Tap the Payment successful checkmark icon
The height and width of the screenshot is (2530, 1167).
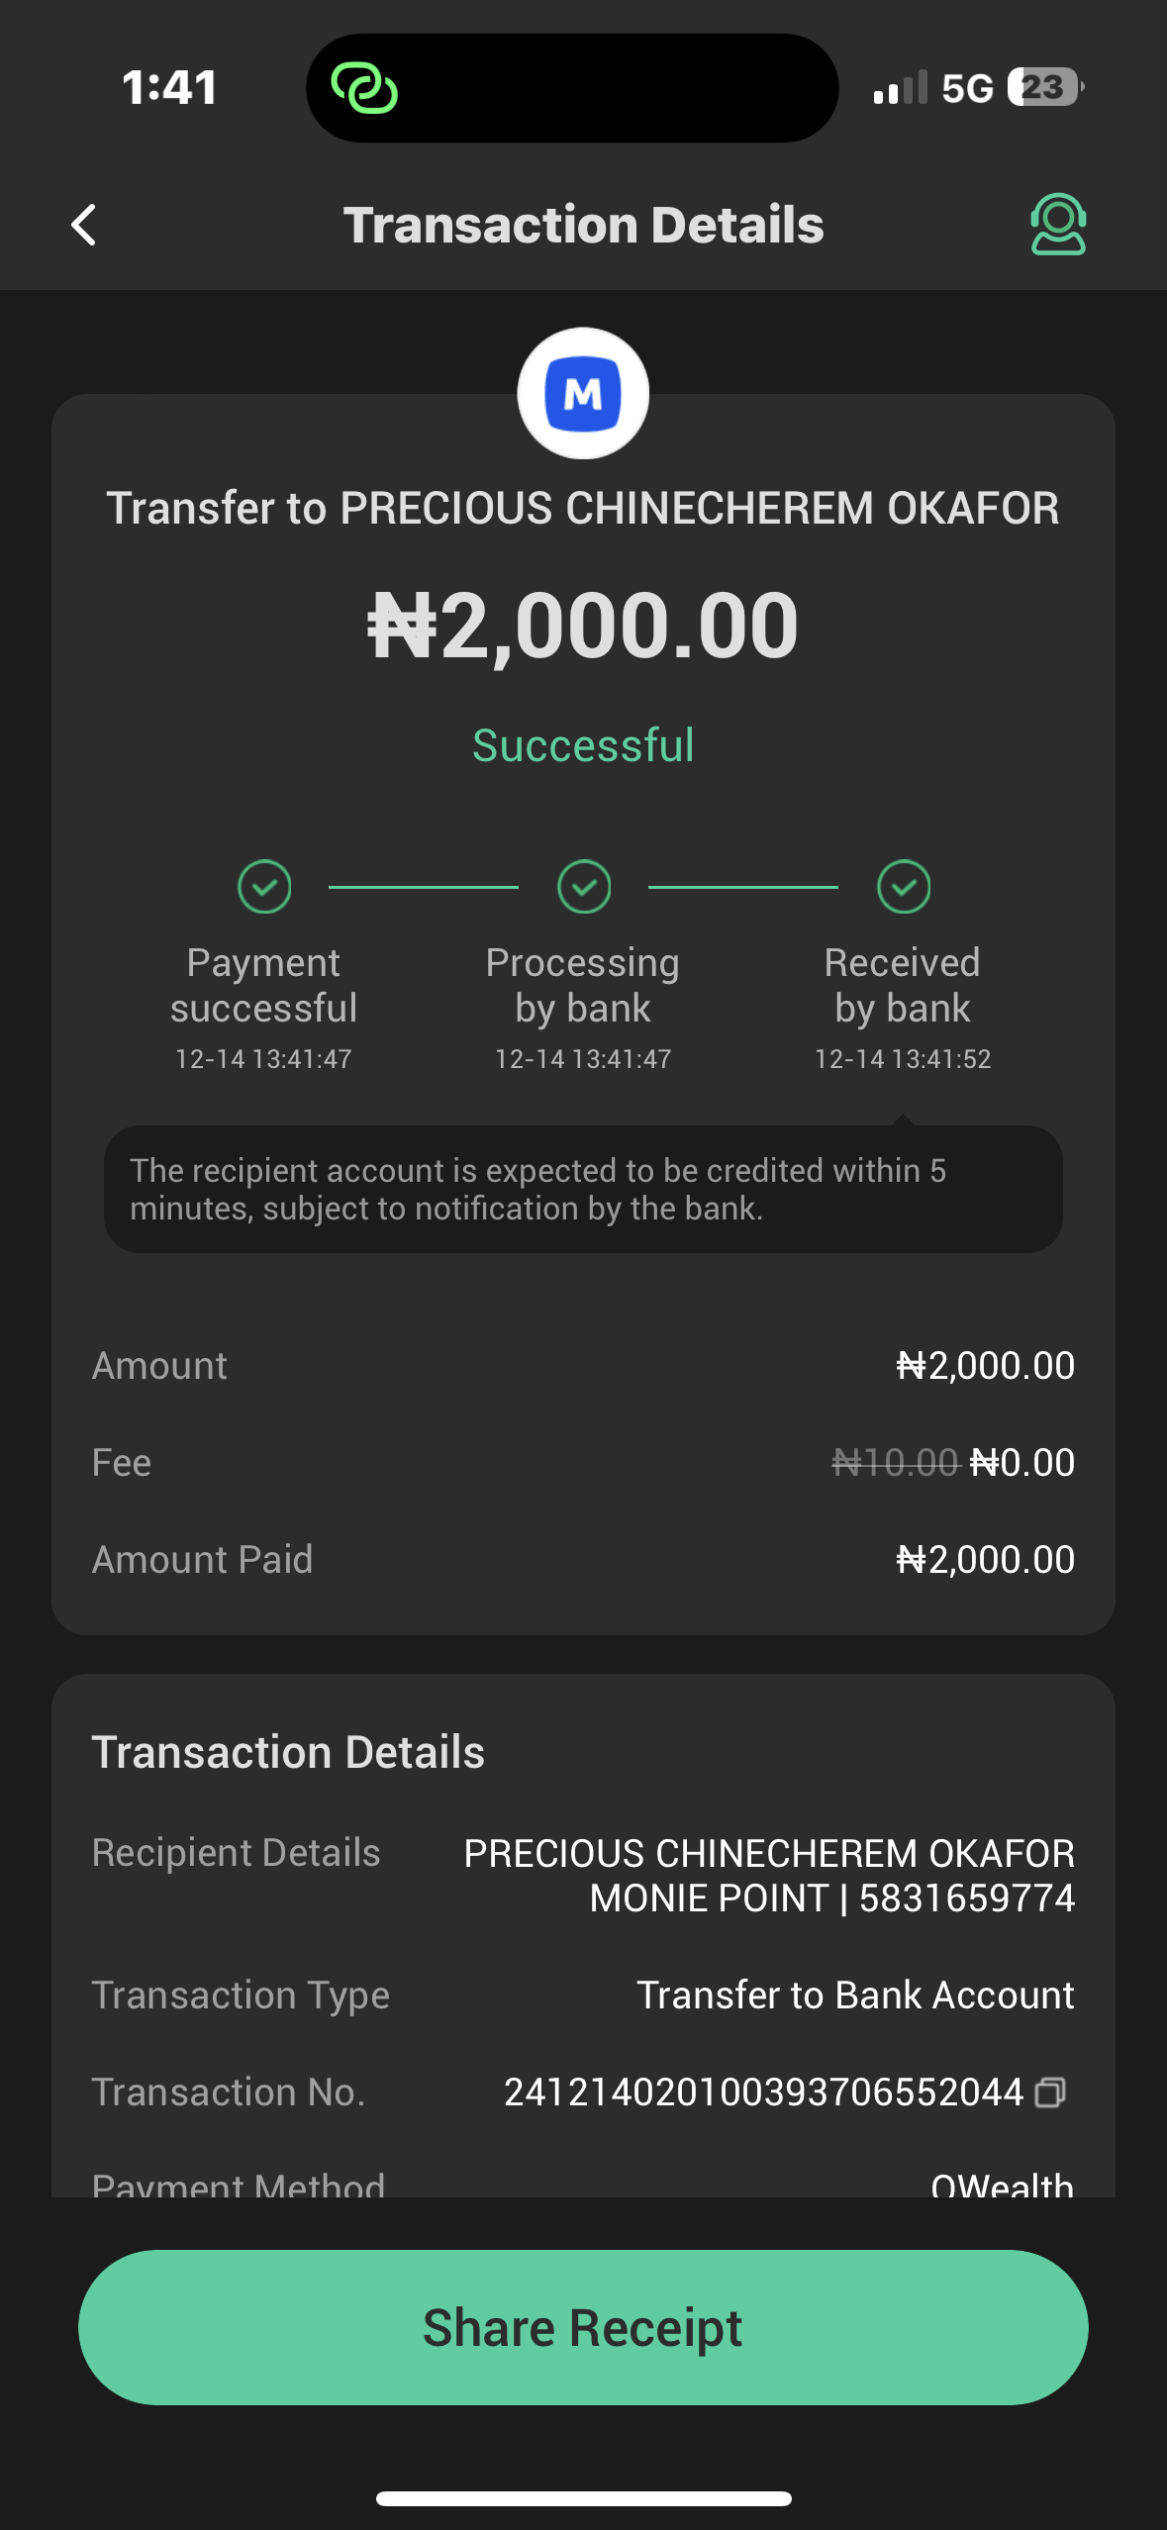pyautogui.click(x=264, y=886)
